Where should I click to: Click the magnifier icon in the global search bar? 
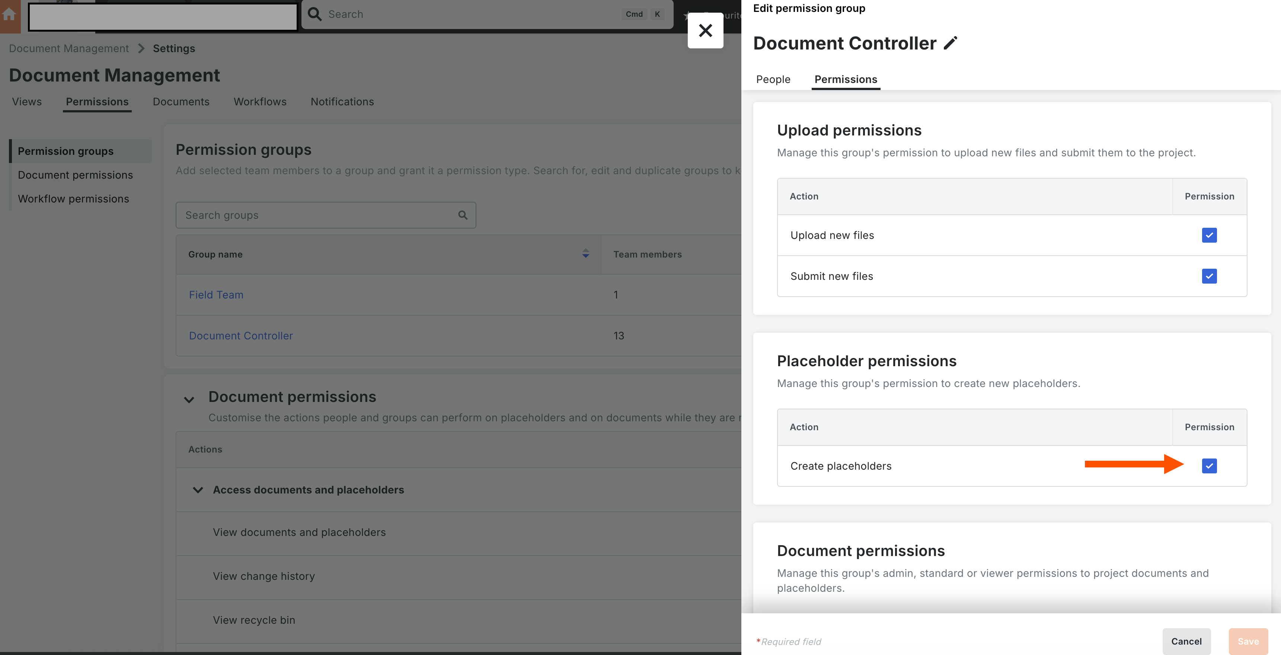(x=315, y=14)
